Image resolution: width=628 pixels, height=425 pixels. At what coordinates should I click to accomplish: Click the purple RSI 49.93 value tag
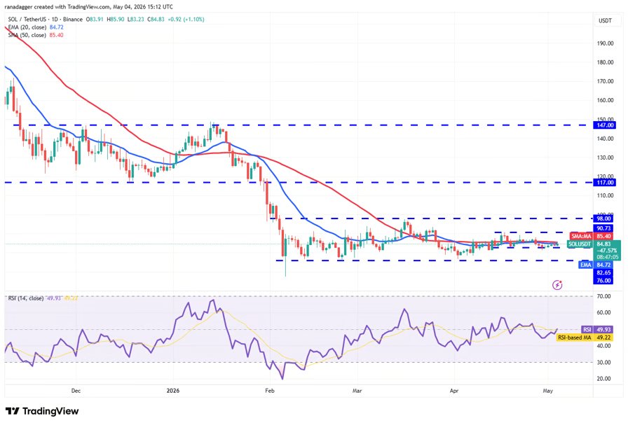(596, 329)
